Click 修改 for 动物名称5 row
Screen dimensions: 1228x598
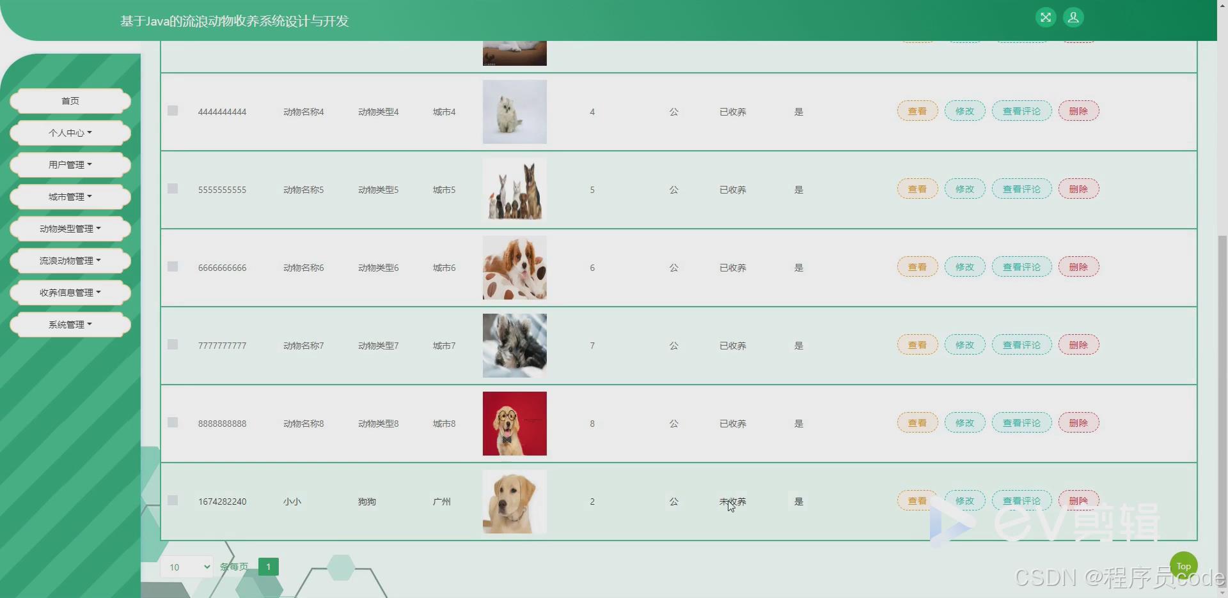pos(964,189)
